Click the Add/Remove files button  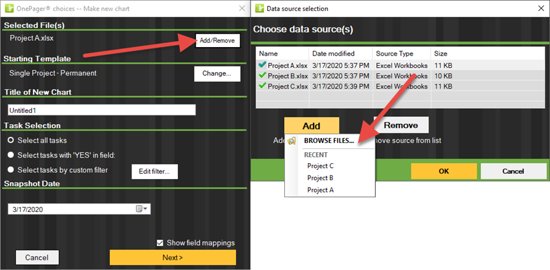pos(218,40)
